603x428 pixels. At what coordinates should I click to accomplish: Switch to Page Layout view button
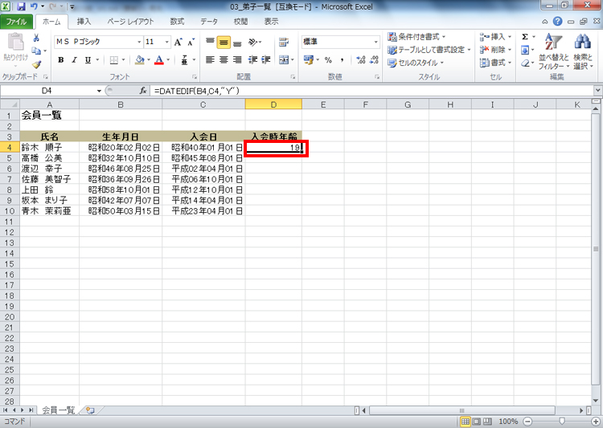(x=477, y=422)
